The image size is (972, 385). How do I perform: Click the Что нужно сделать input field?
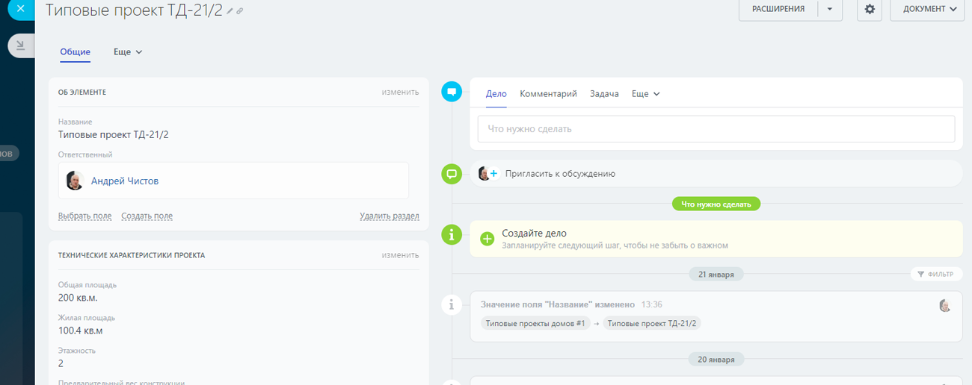point(716,129)
